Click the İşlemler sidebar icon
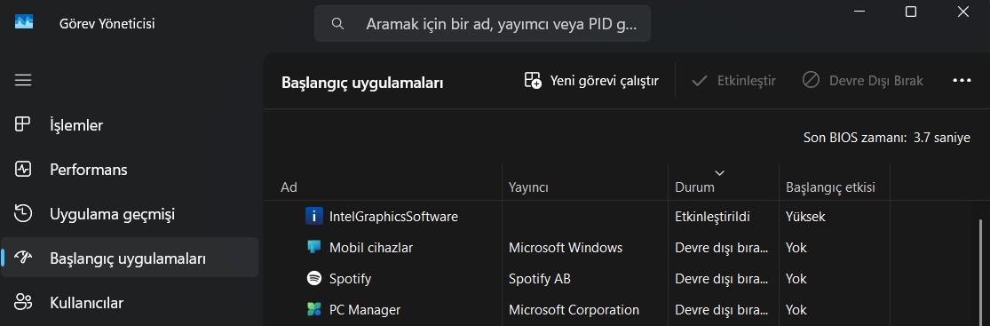Image resolution: width=990 pixels, height=326 pixels. 23,125
